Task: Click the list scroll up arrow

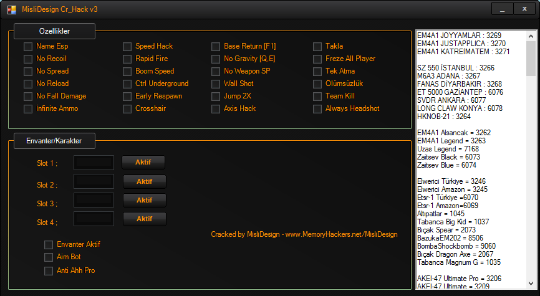Action: (x=531, y=36)
